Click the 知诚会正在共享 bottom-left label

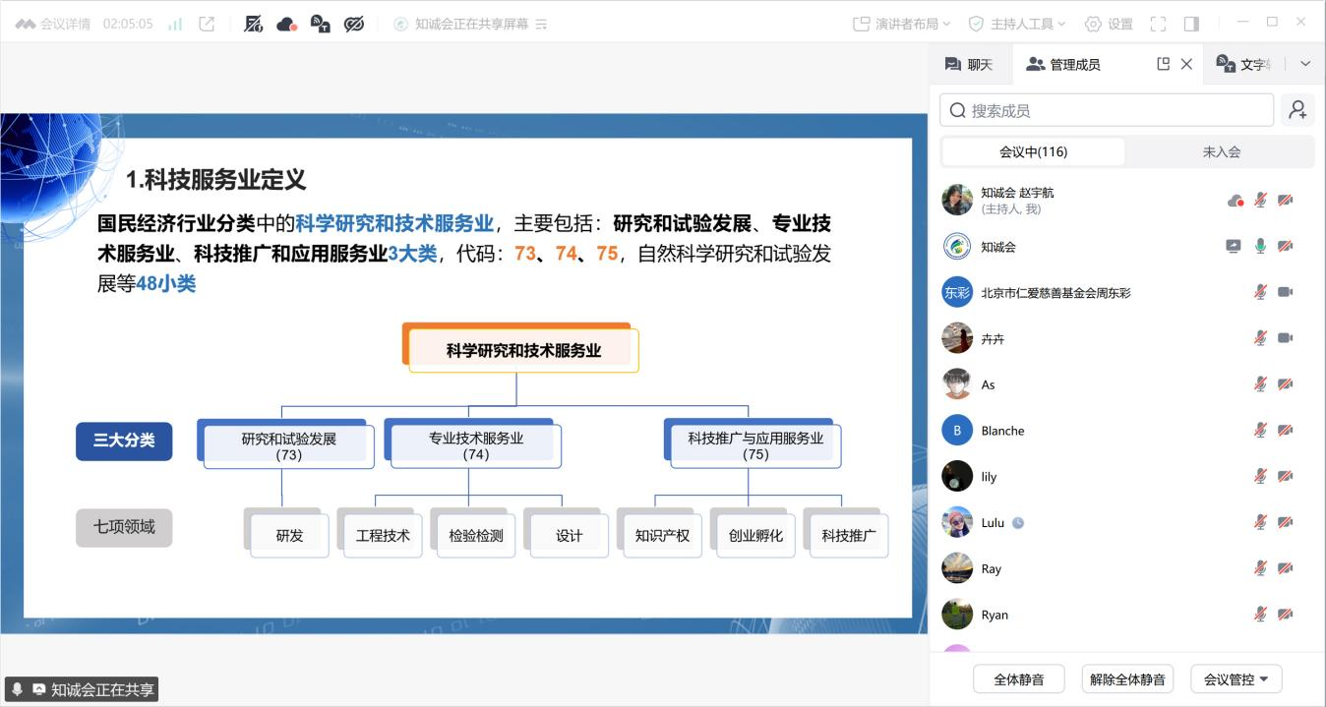click(102, 689)
